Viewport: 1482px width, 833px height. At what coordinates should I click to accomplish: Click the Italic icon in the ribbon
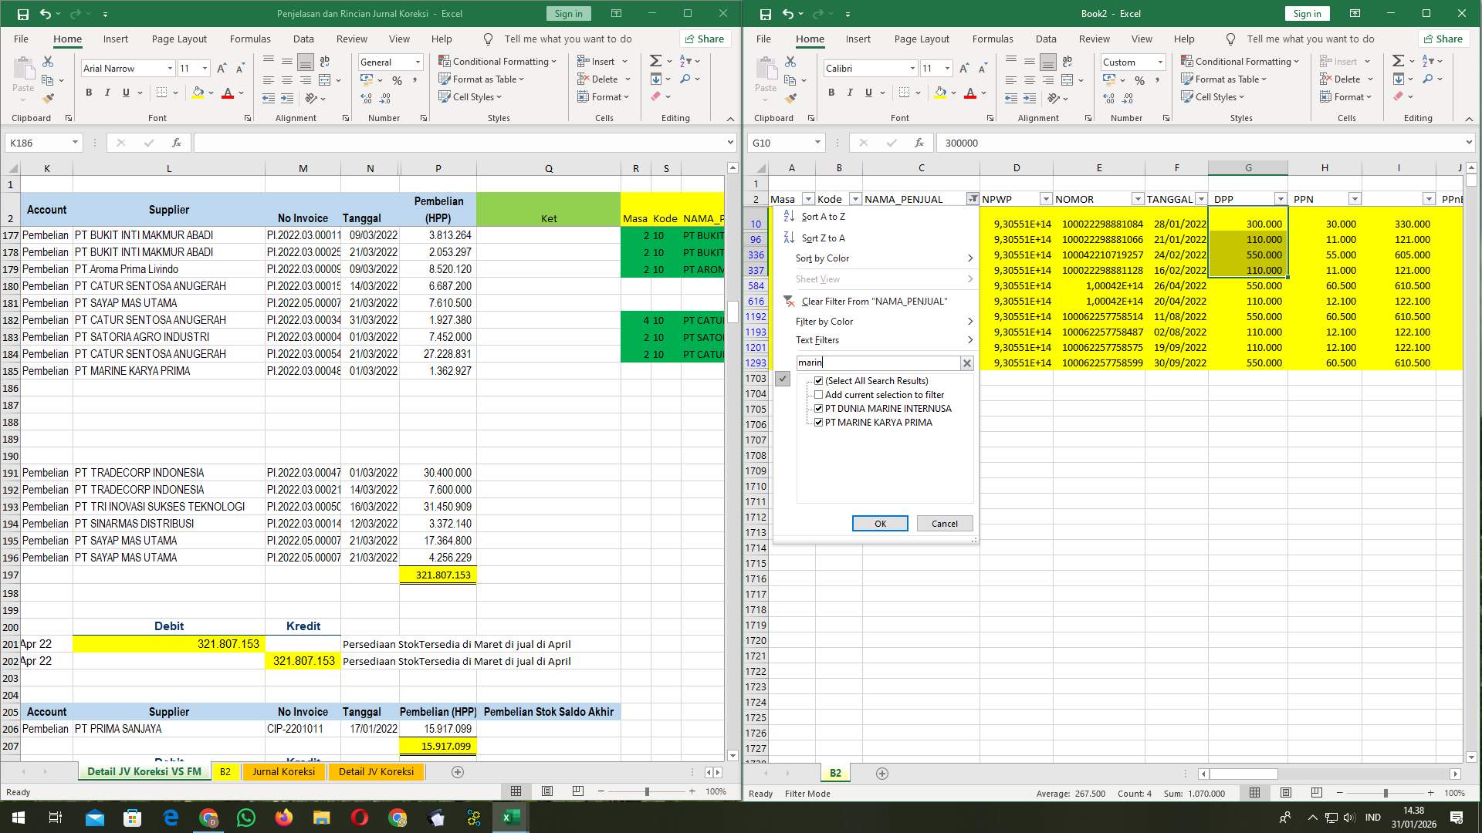[x=850, y=93]
